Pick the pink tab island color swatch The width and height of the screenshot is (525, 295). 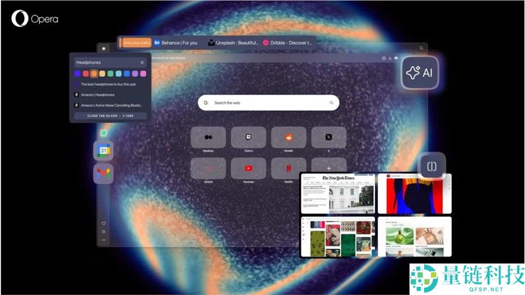pyautogui.click(x=143, y=74)
